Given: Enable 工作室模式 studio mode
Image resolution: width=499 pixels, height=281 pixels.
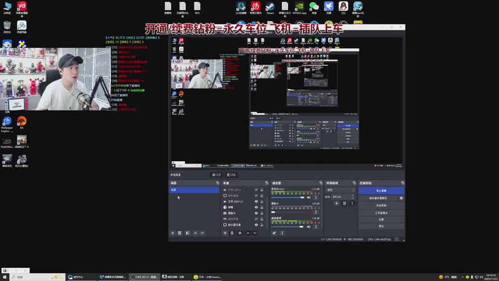Looking at the screenshot, I should click(381, 212).
